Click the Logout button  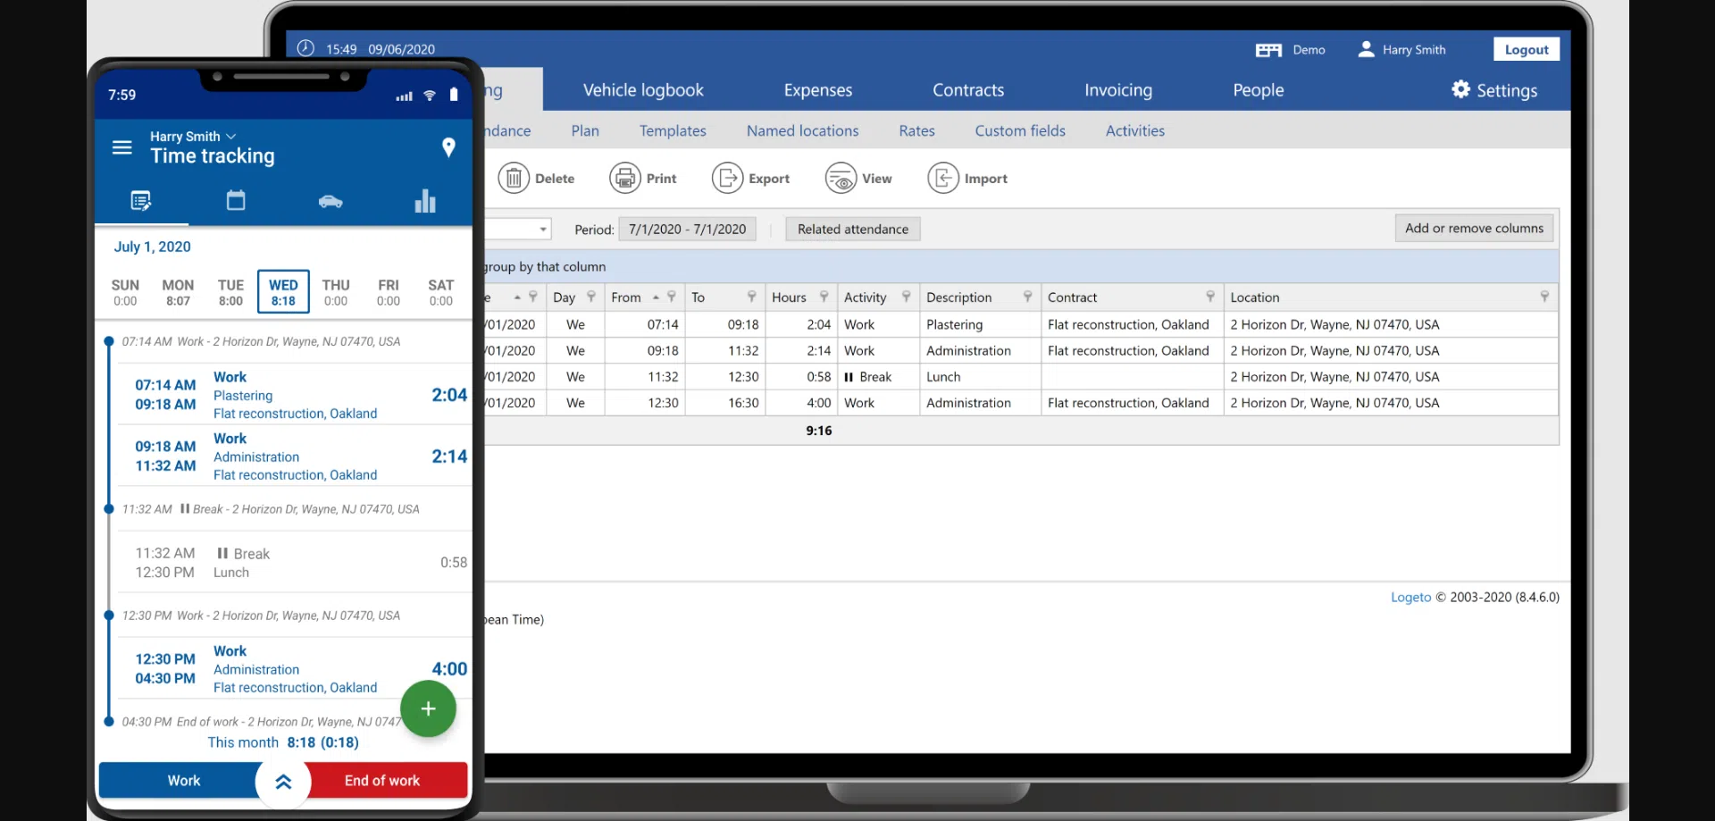tap(1526, 49)
